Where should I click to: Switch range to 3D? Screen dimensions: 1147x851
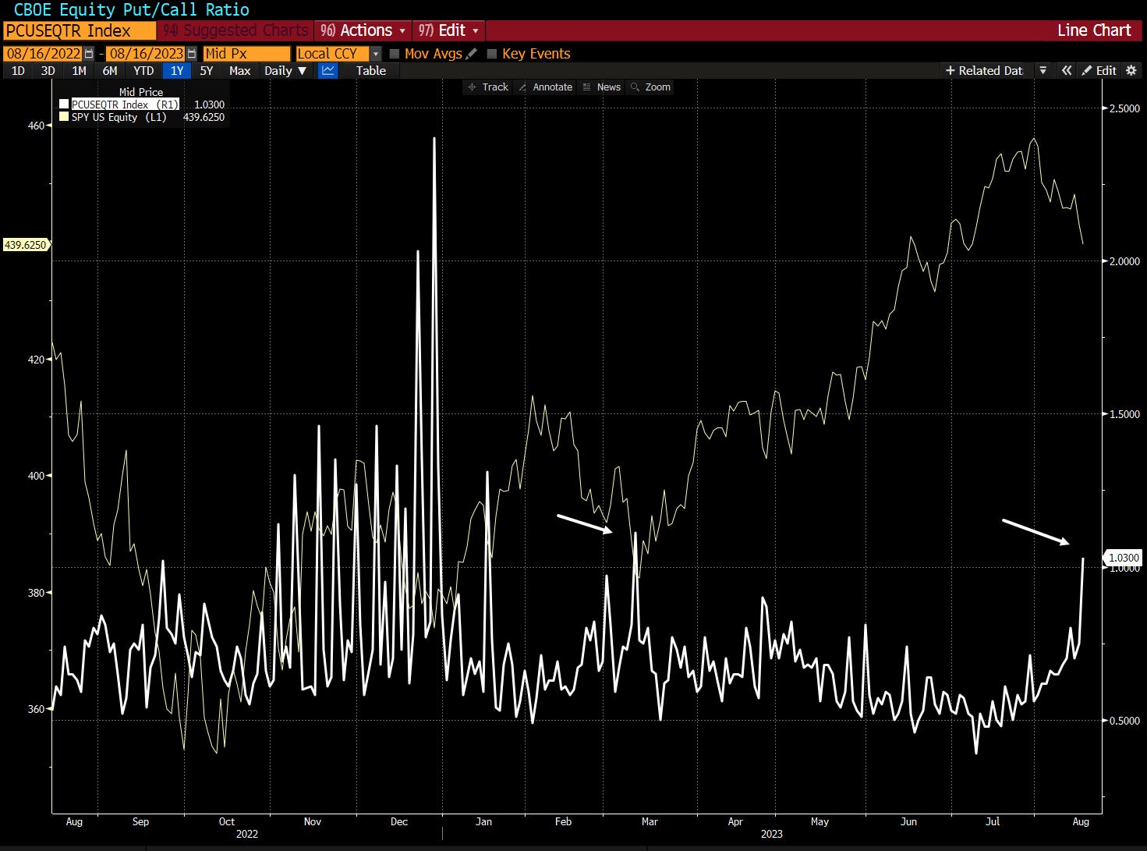point(48,70)
